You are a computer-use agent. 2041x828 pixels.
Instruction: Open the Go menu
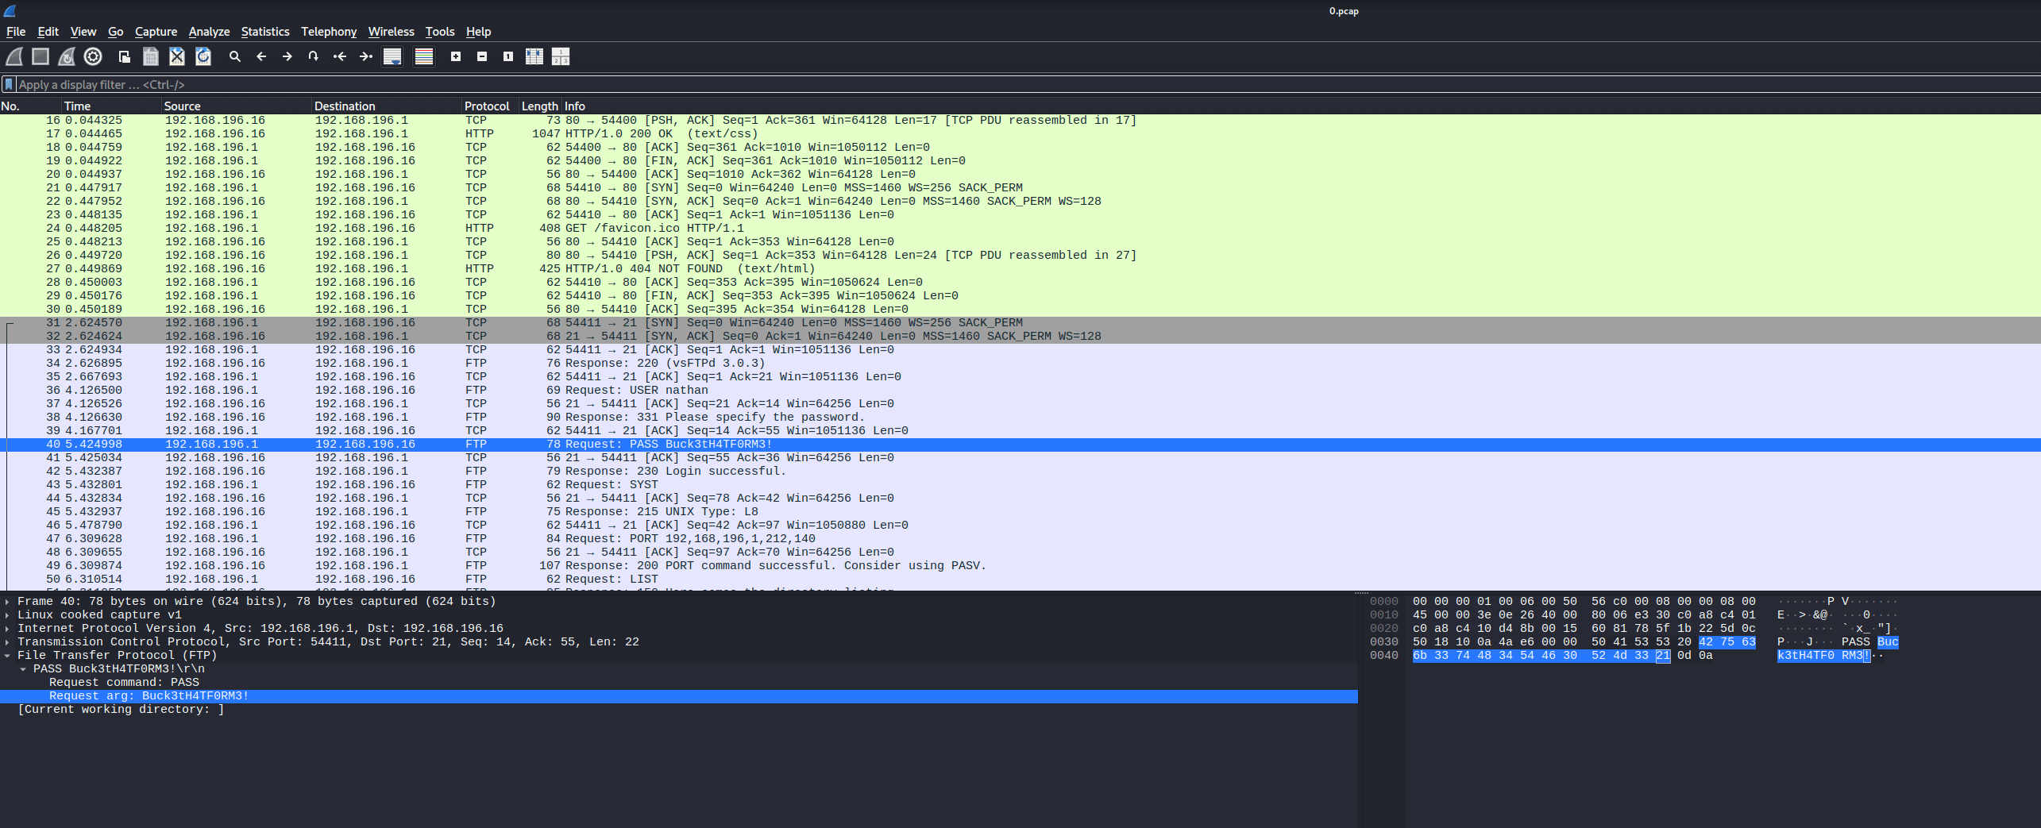116,32
